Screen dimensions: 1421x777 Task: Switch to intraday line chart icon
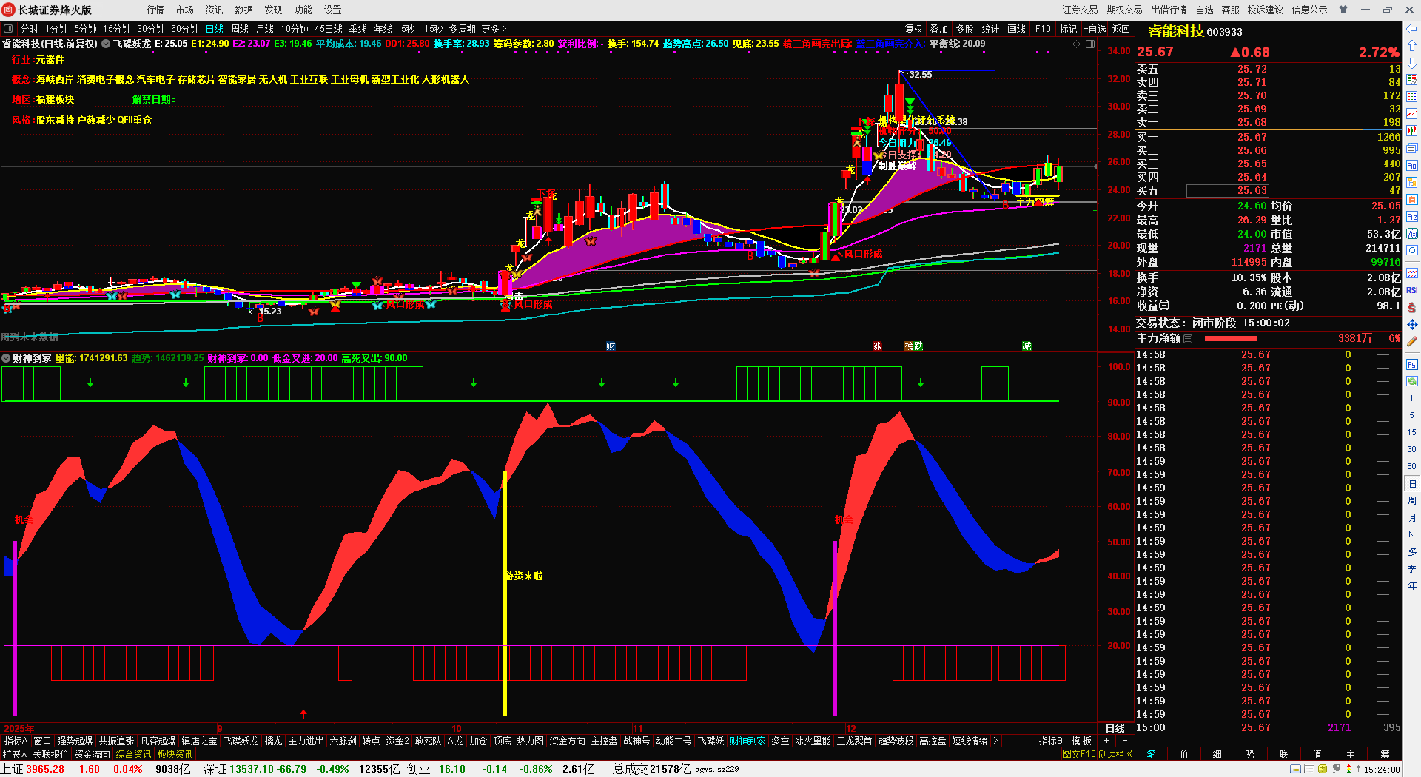point(1412,114)
